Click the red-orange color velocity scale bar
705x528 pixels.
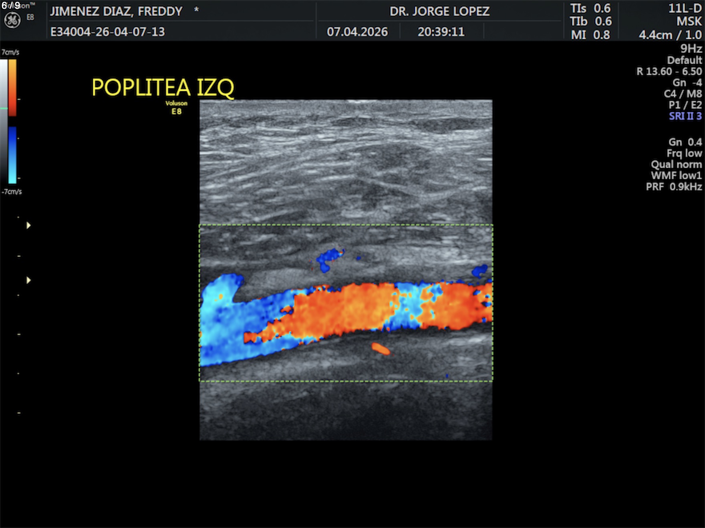(x=12, y=88)
